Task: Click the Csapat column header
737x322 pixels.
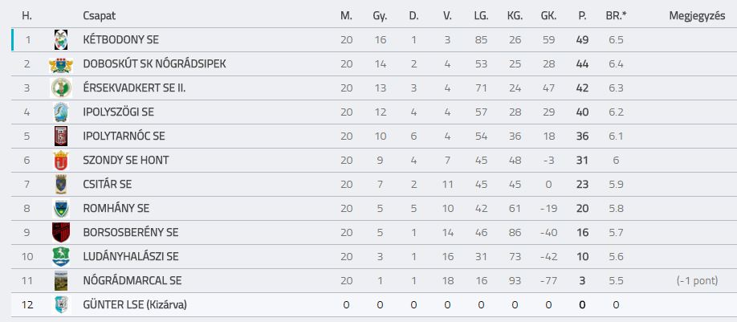Action: point(100,15)
